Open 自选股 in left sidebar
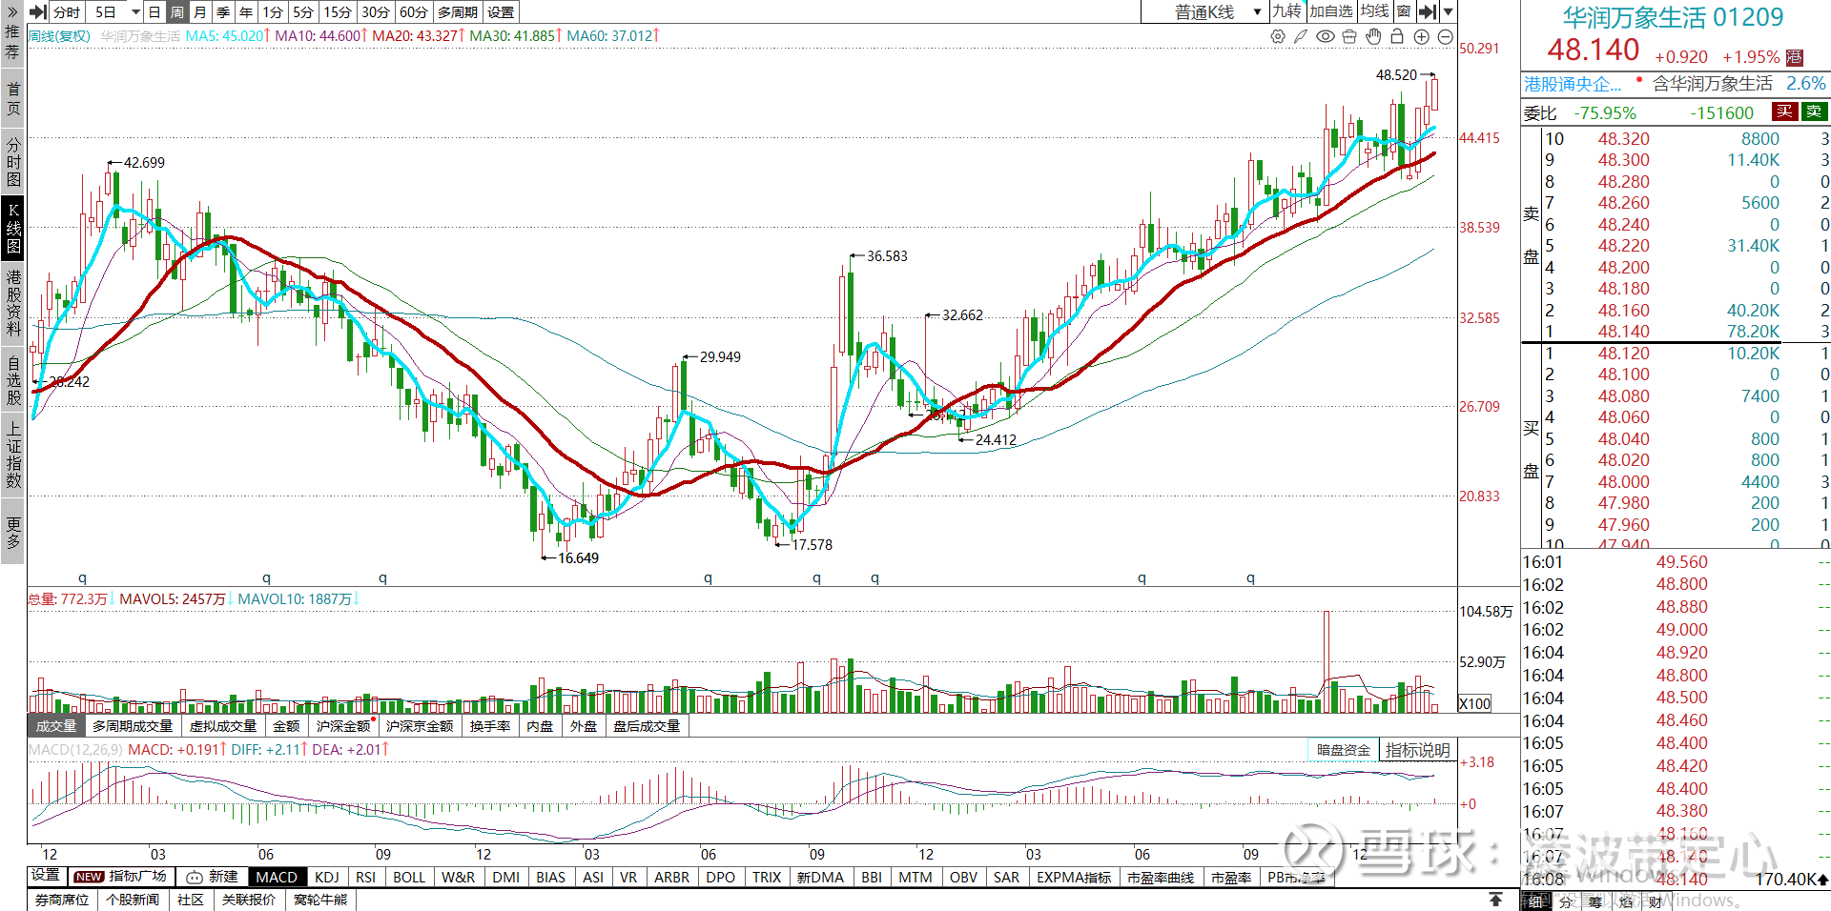 pyautogui.click(x=12, y=380)
